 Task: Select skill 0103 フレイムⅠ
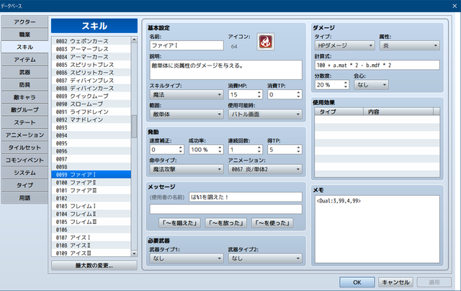(91, 206)
